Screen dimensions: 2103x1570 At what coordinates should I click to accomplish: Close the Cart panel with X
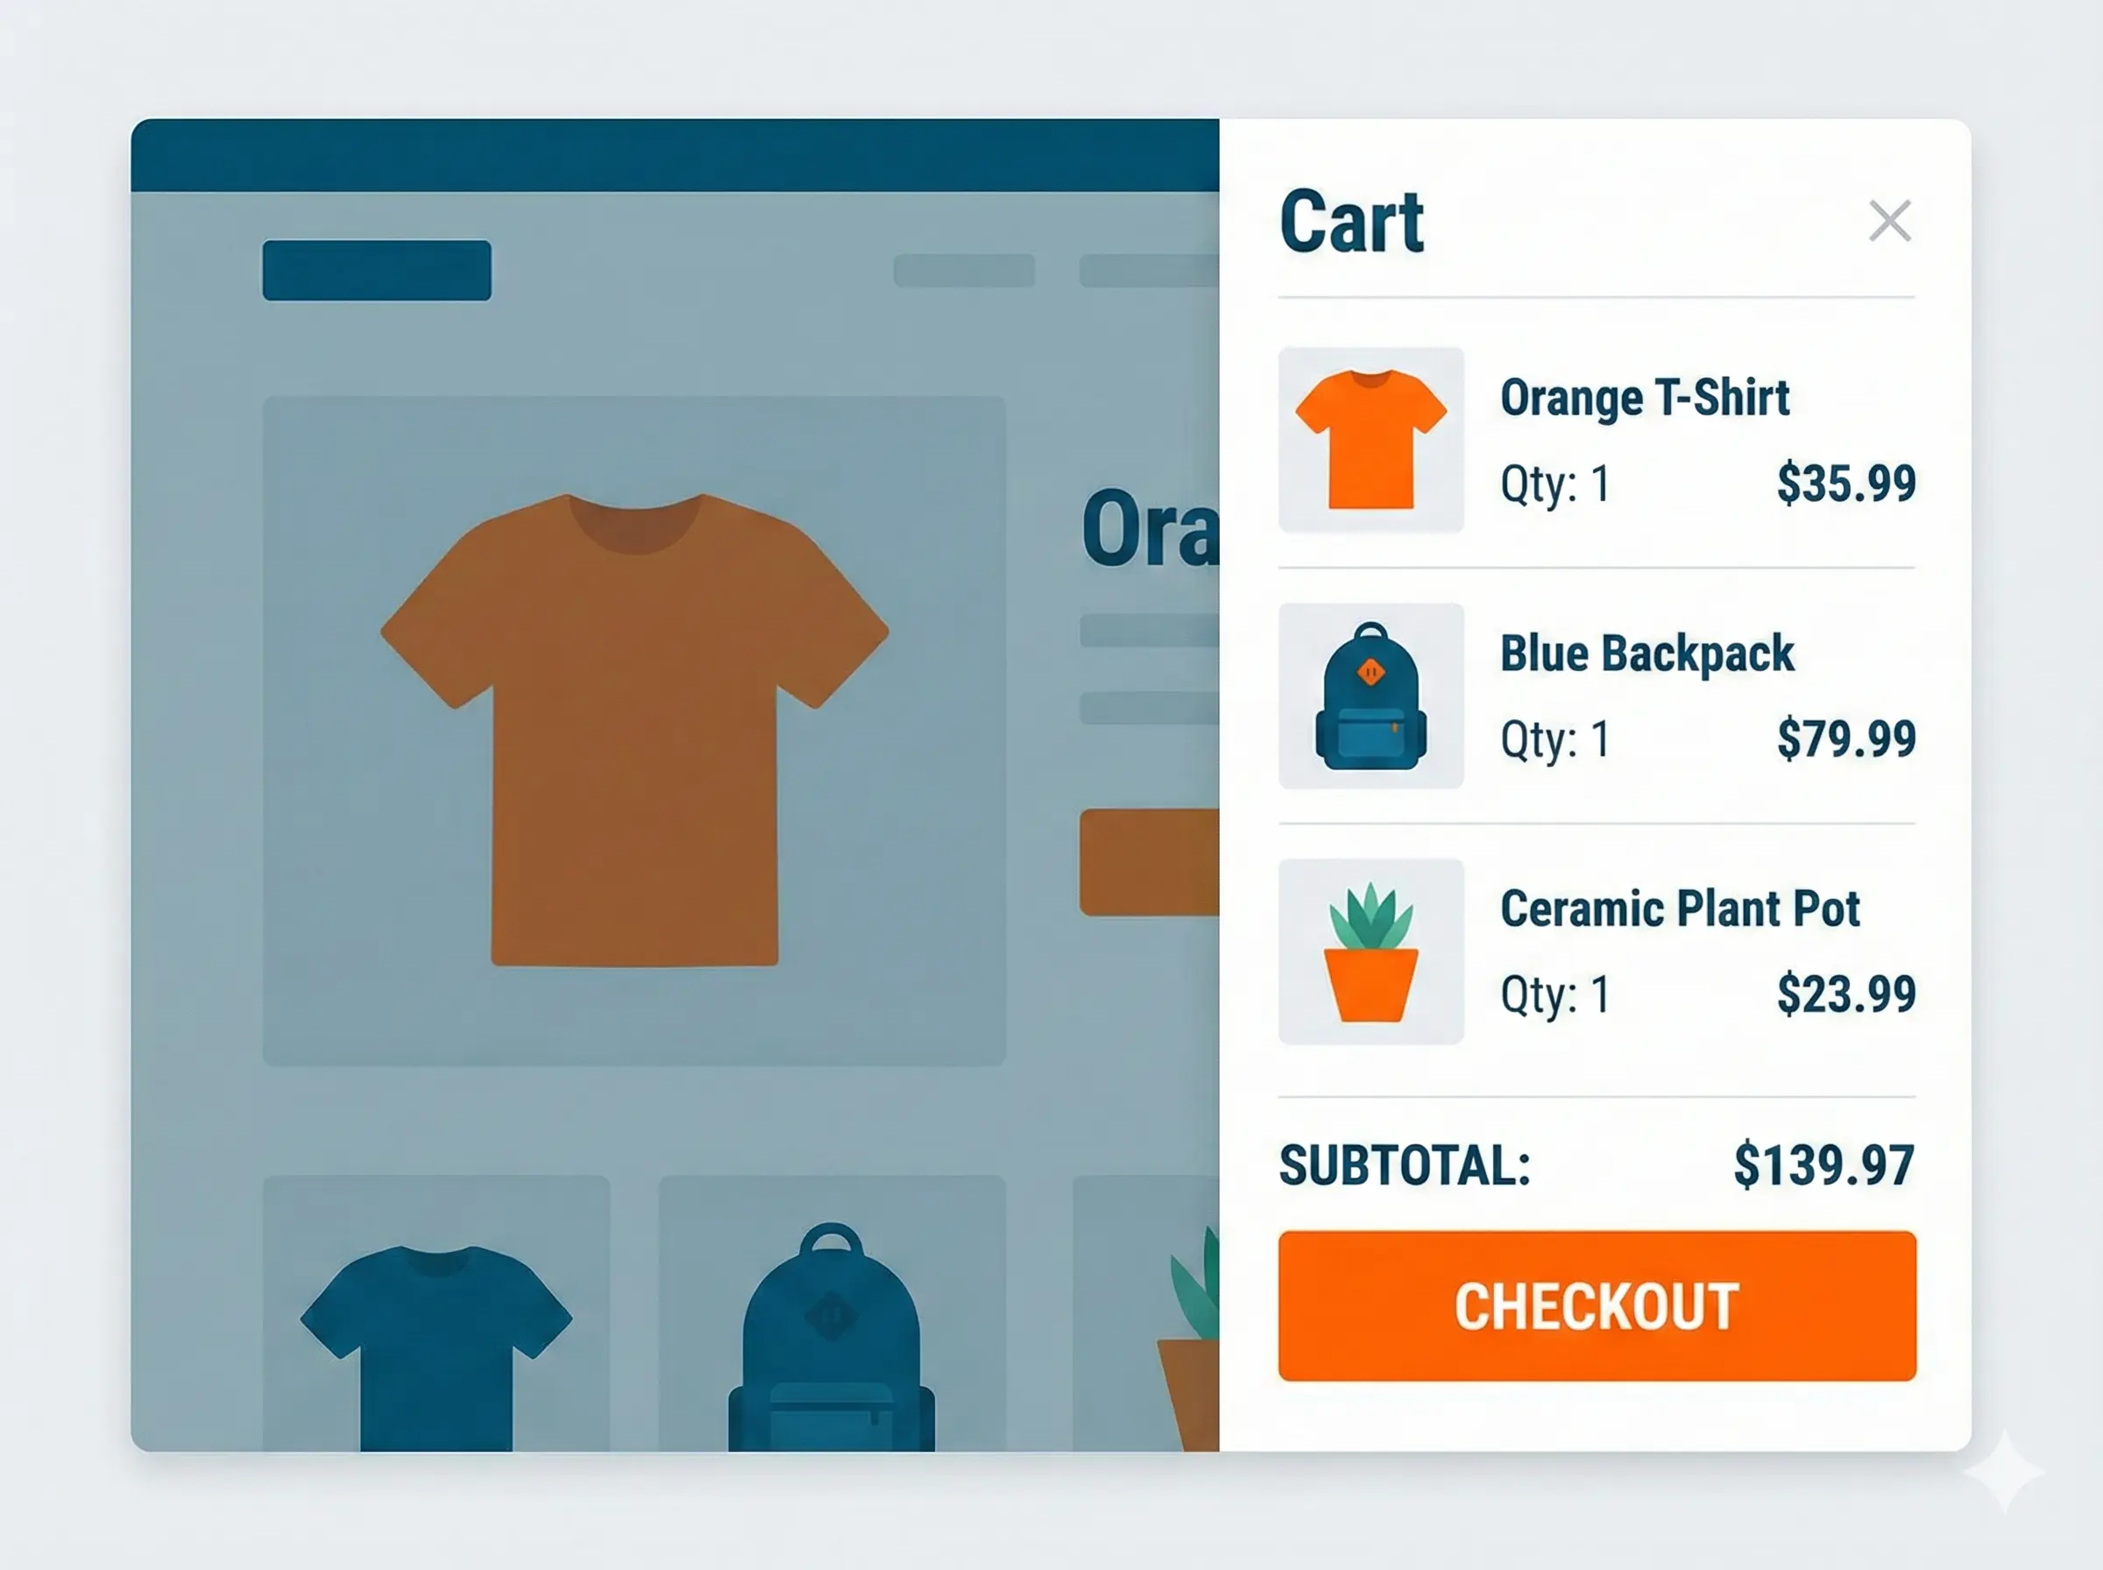click(1889, 222)
